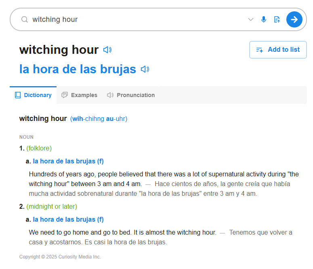Focus the search field containing 'witching hour'
313x269 pixels.
(138, 19)
